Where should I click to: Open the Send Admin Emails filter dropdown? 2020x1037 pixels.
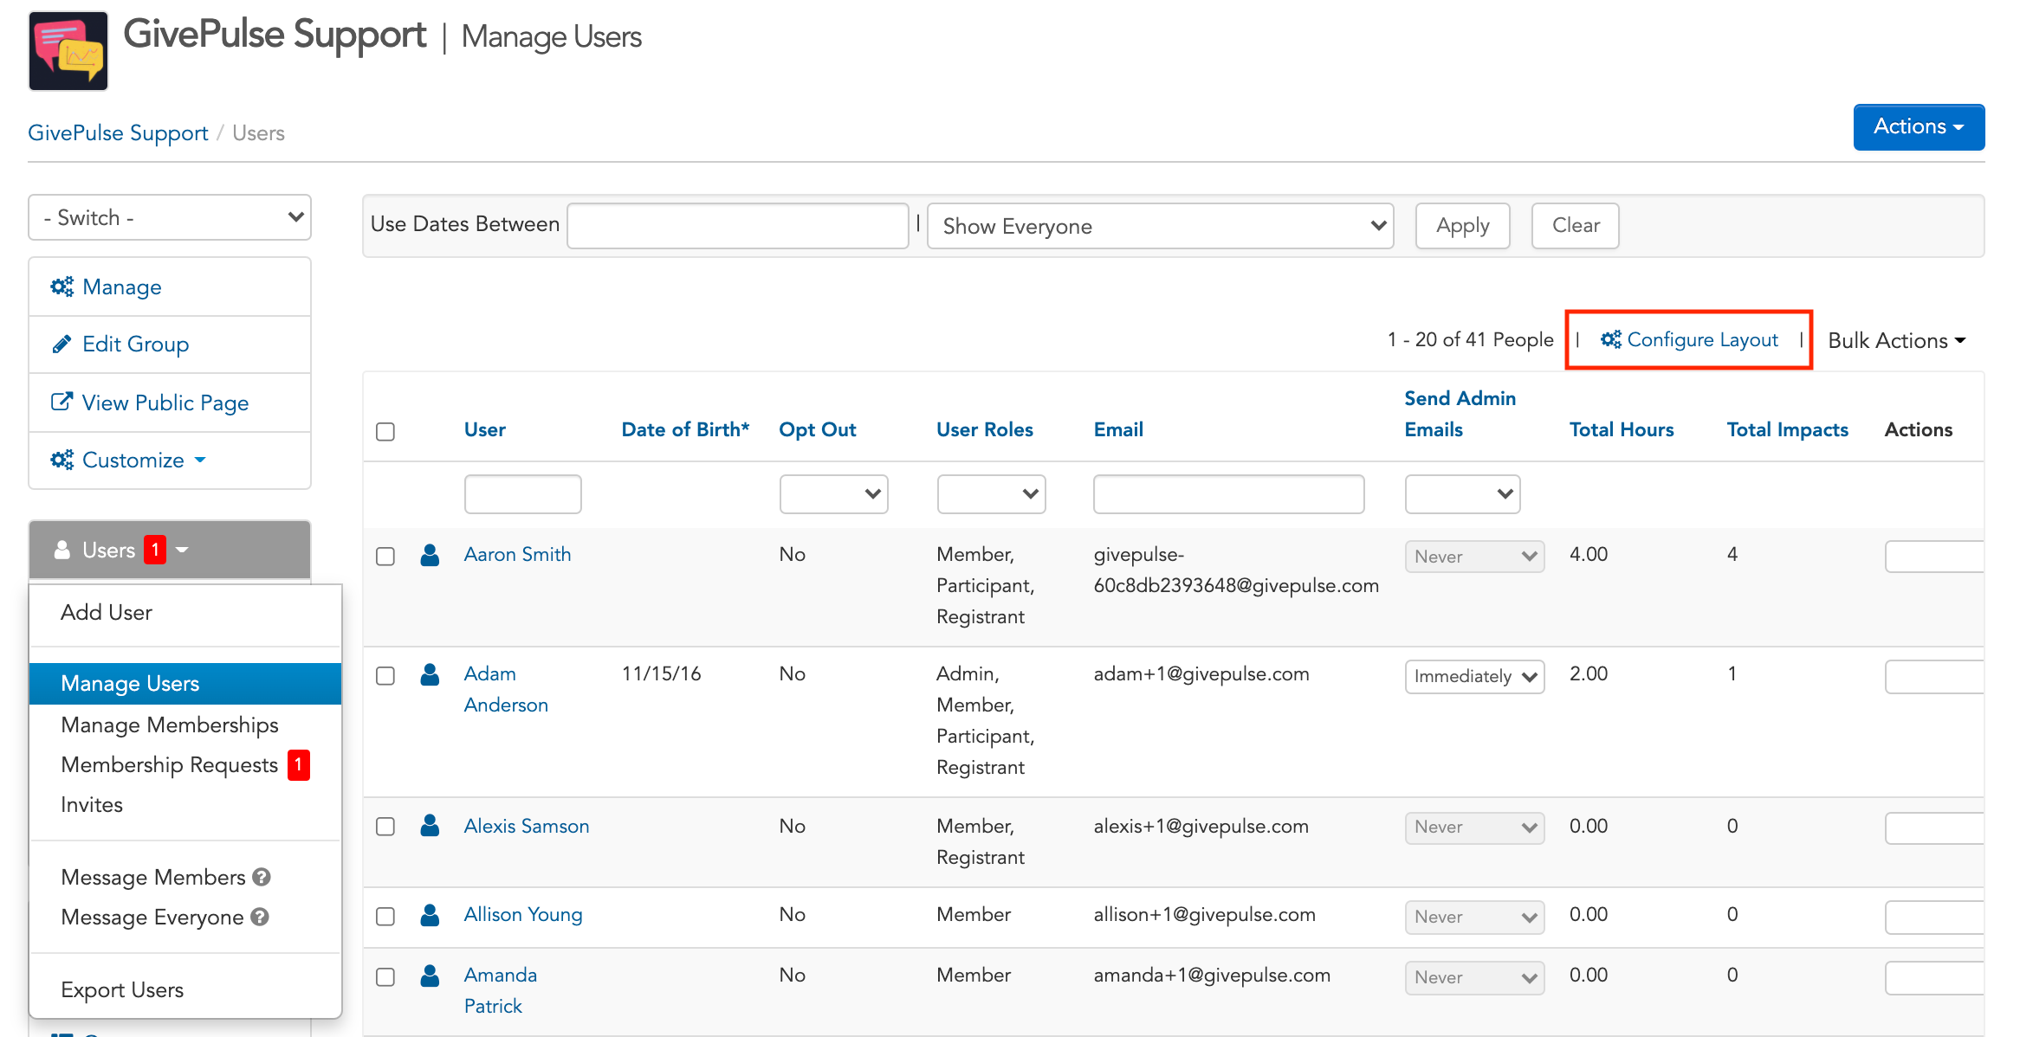tap(1462, 493)
